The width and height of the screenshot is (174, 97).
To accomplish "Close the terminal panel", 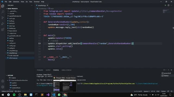I will pyautogui.click(x=171, y=70).
